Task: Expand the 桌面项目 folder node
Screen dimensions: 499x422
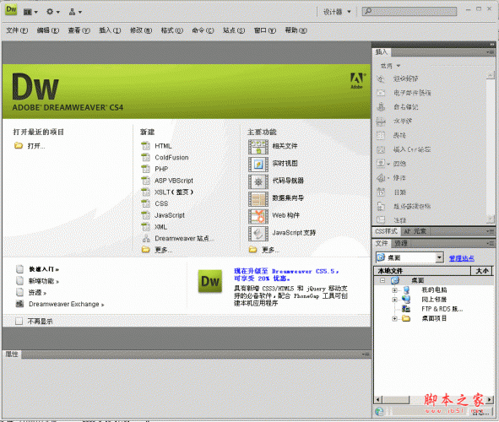Action: [394, 319]
